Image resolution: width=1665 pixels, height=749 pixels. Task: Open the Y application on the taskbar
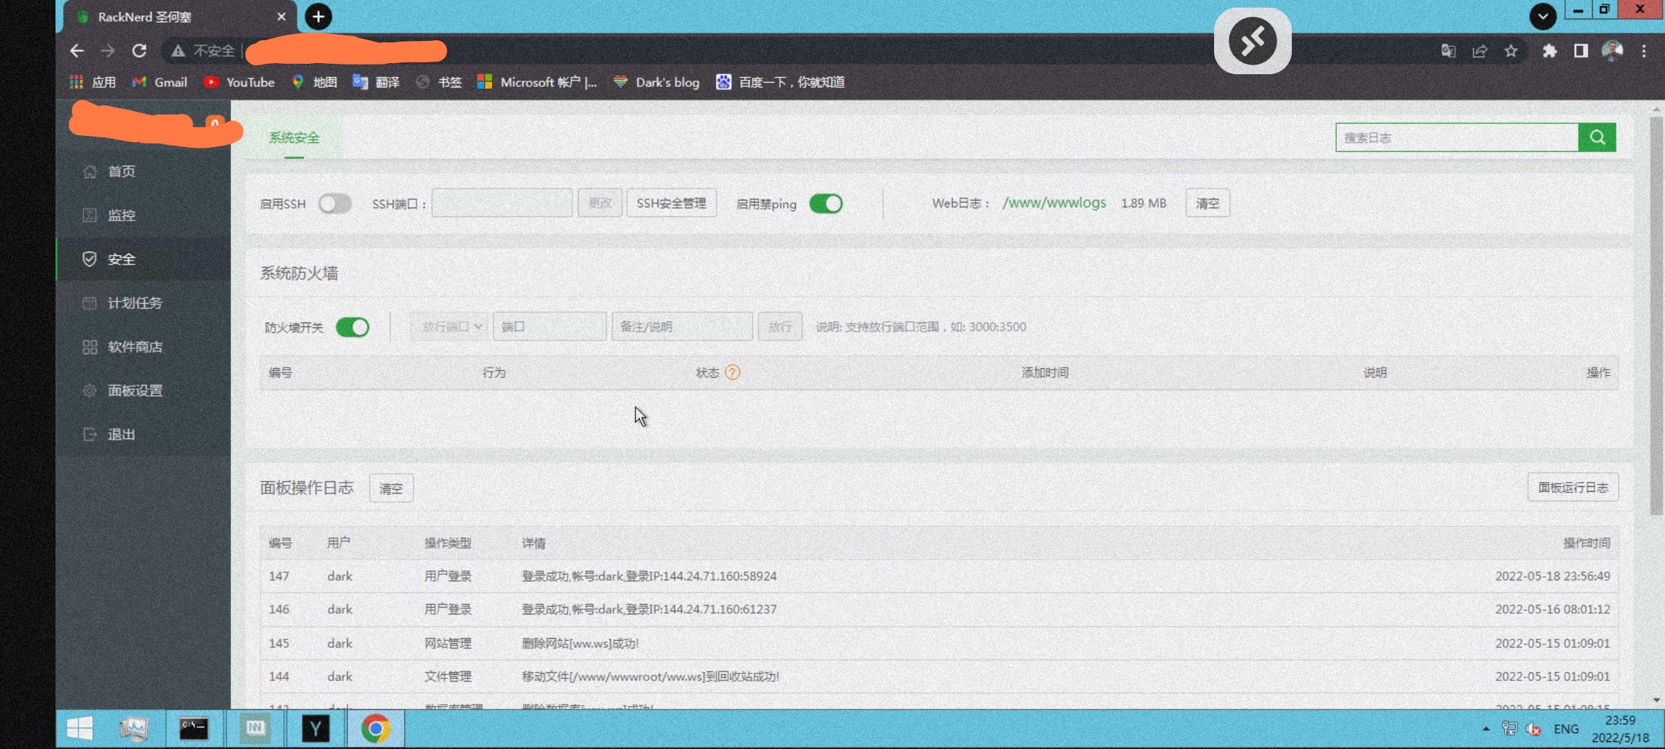point(316,729)
